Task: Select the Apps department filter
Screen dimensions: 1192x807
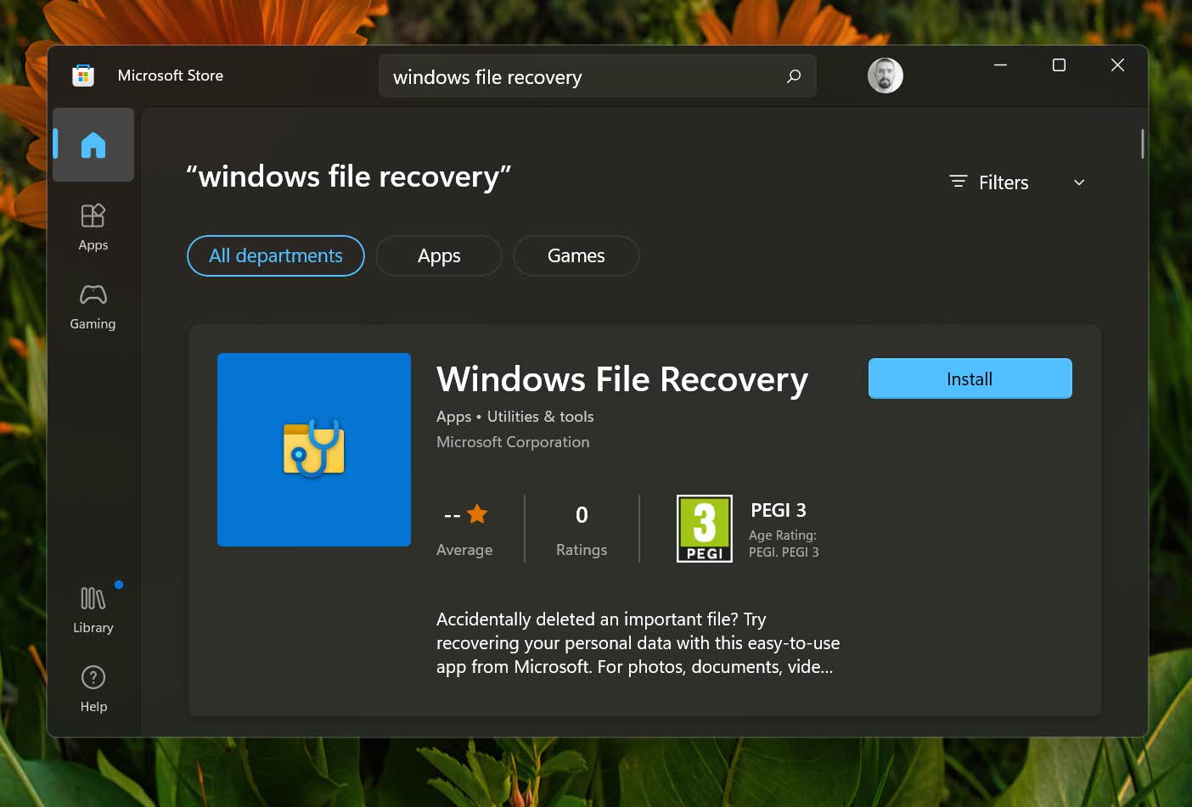Action: [439, 255]
